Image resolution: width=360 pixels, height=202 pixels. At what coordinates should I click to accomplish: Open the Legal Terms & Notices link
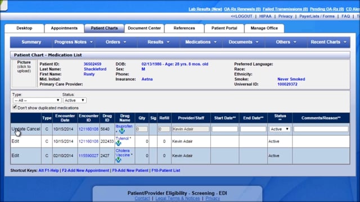[x=178, y=198]
